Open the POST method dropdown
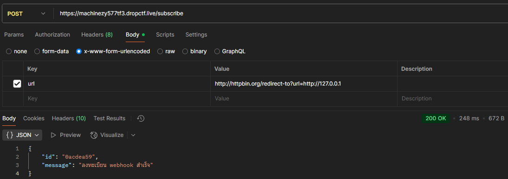The height and width of the screenshot is (179, 508). tap(26, 13)
